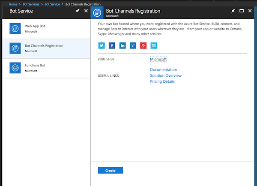The image size is (257, 186).
Task: Share via Twitter icon
Action: point(102,45)
